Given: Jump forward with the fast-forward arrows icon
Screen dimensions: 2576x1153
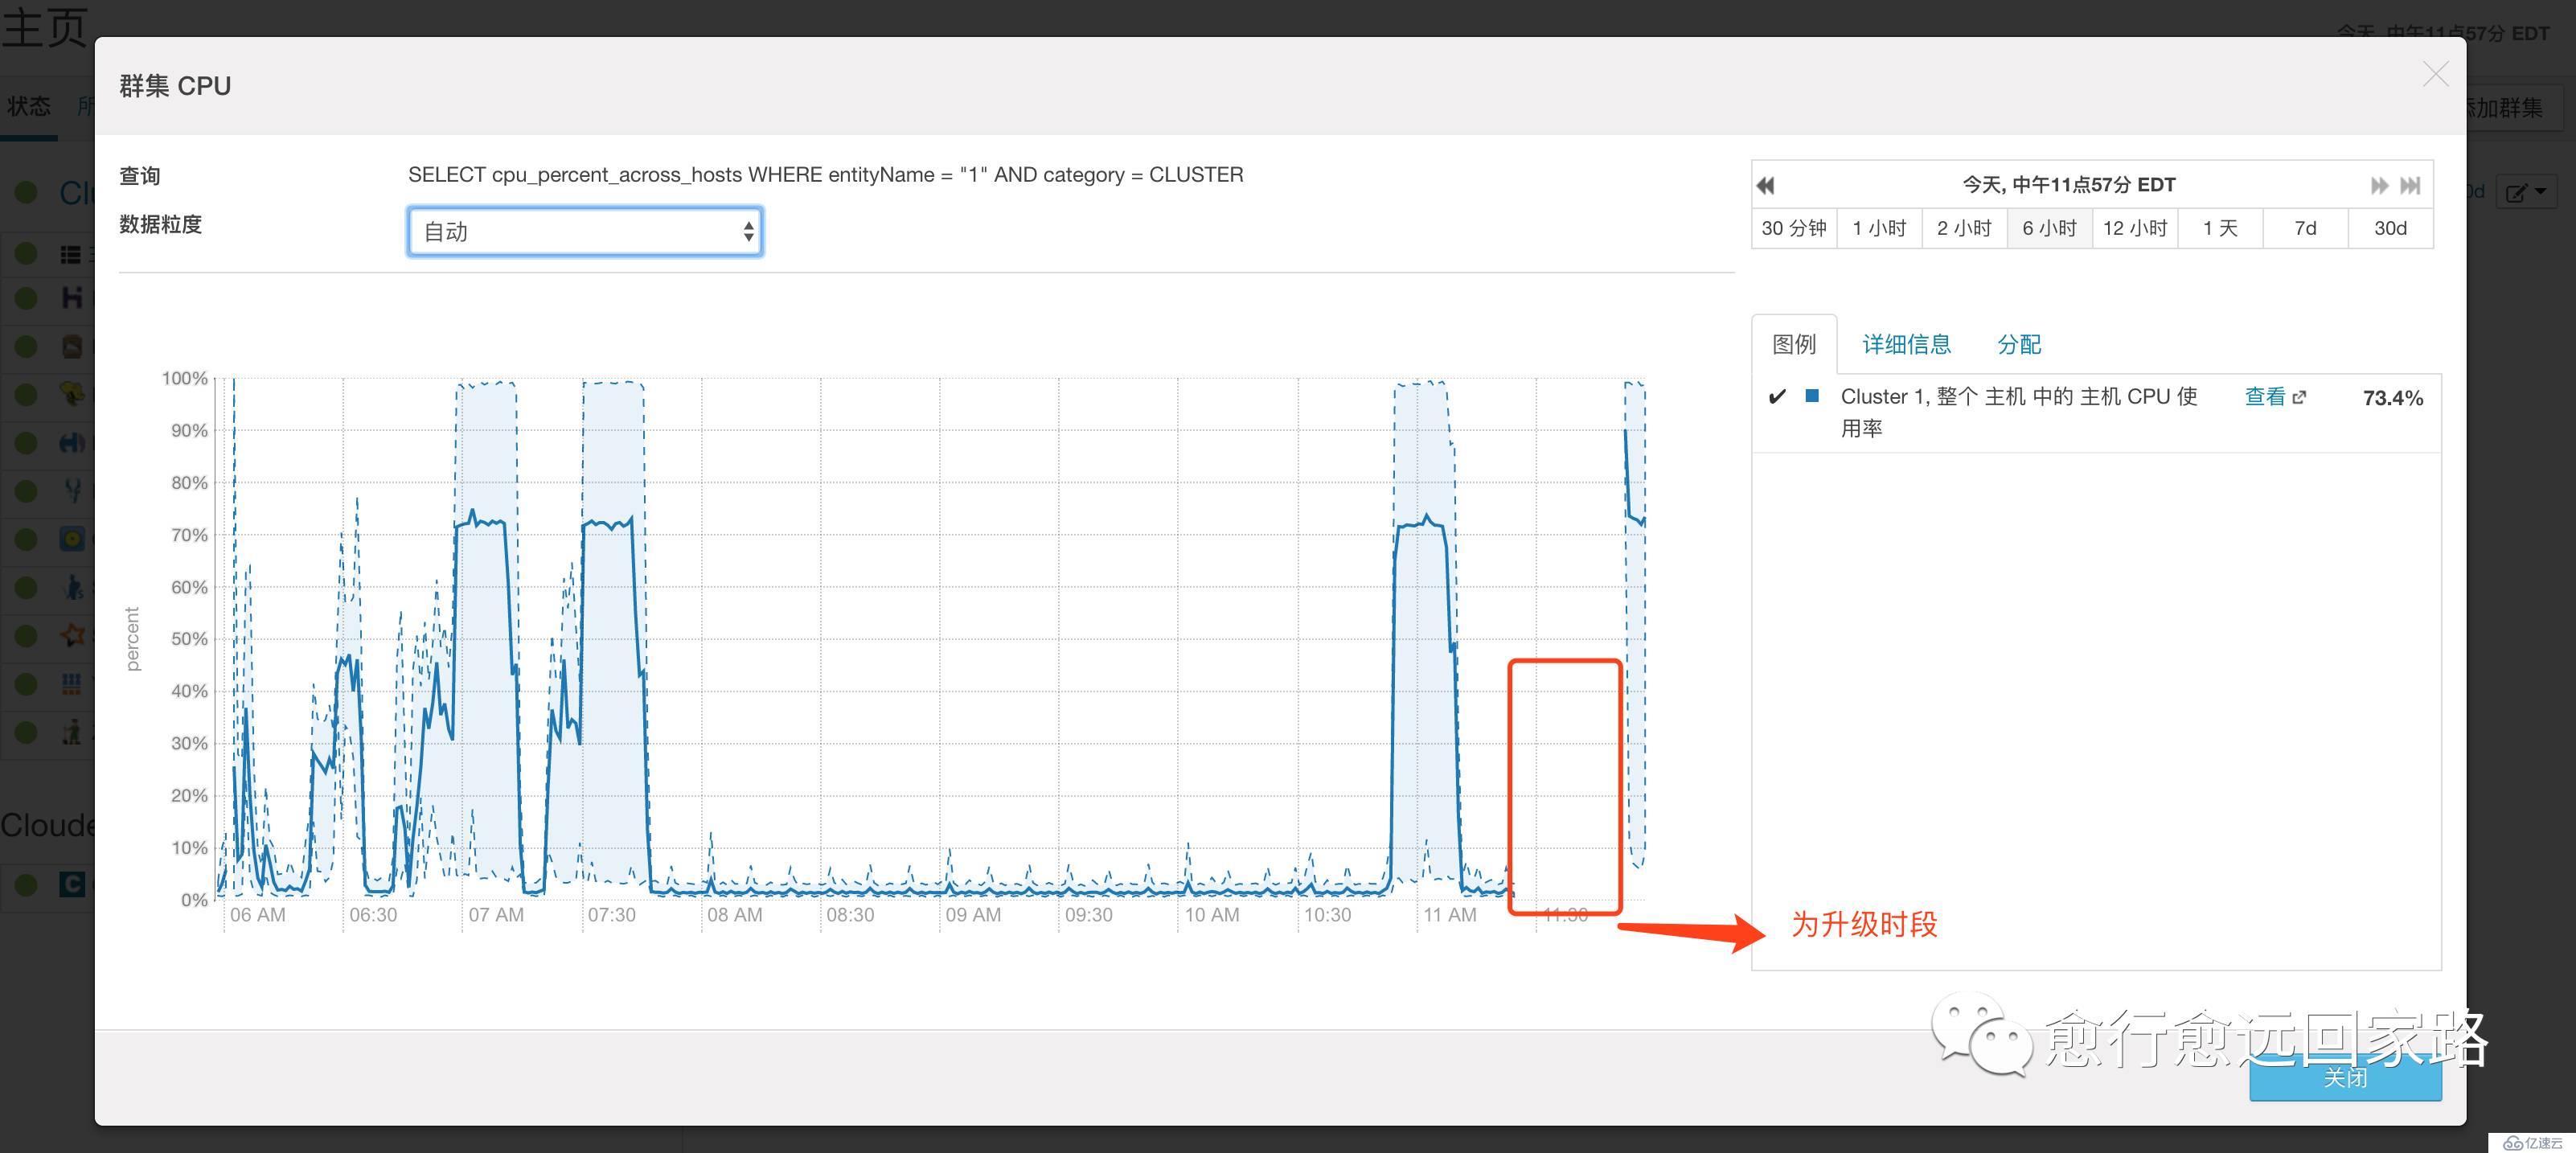Looking at the screenshot, I should coord(2380,185).
